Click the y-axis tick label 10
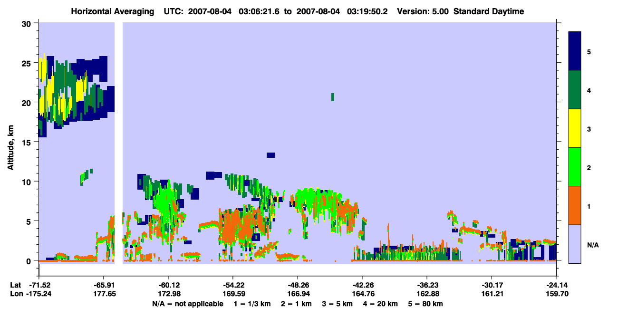 27,182
